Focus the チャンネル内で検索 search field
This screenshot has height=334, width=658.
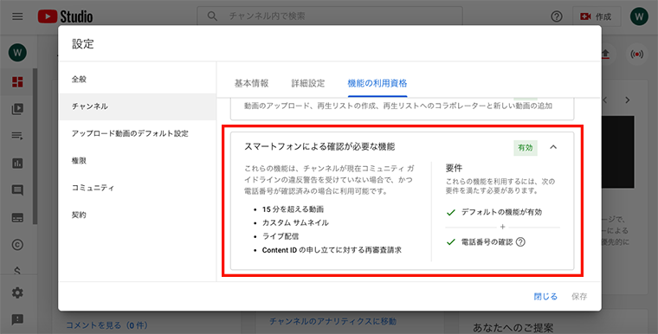pyautogui.click(x=330, y=16)
